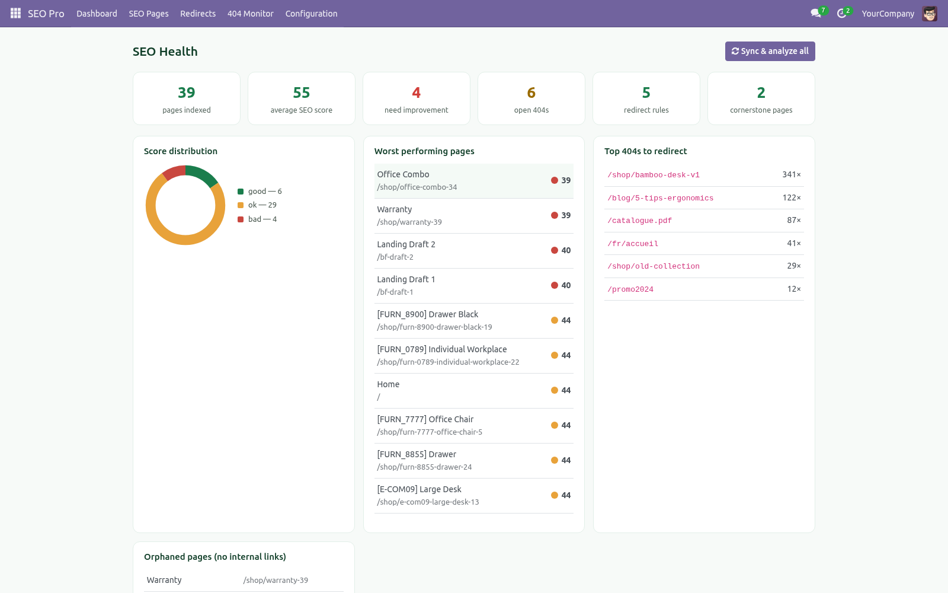
Task: Open the Configuration menu
Action: [311, 13]
